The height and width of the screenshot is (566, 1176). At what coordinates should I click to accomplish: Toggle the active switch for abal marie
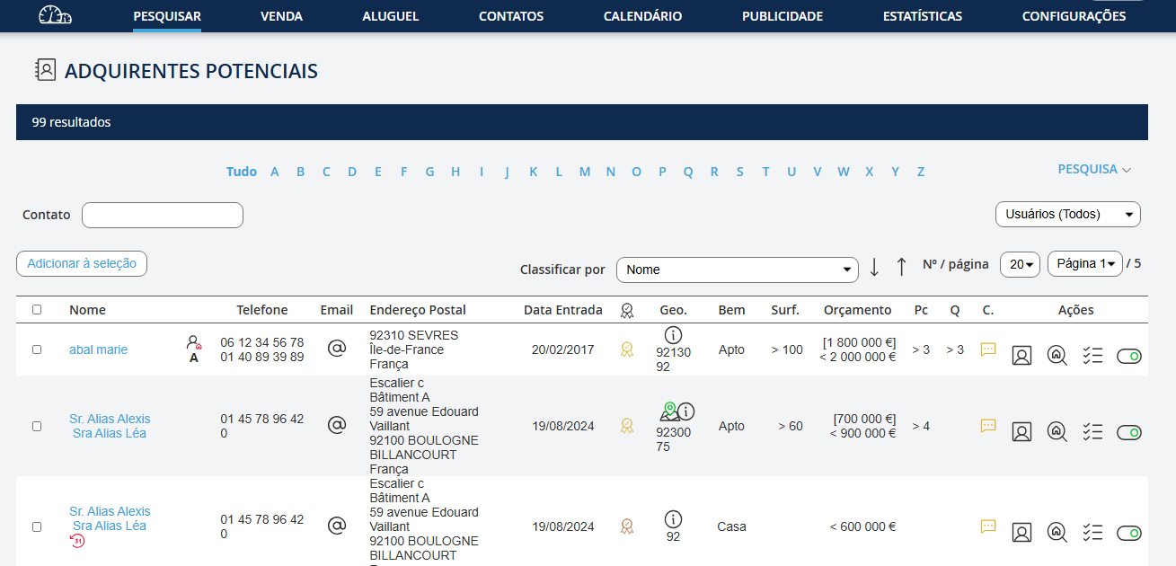click(1129, 357)
